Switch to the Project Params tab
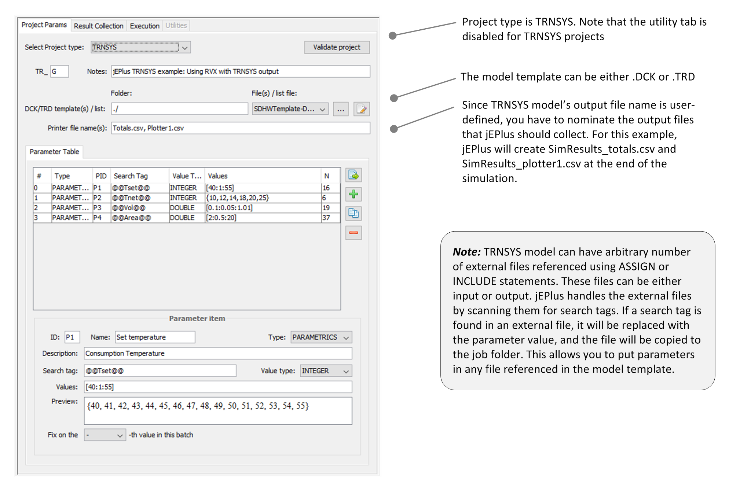751x491 pixels. point(44,25)
